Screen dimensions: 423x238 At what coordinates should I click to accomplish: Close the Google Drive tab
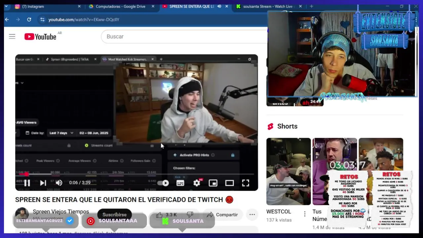tap(153, 6)
